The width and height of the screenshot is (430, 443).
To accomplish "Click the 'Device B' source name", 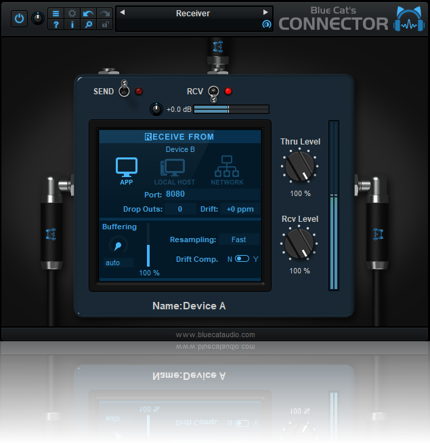I will [x=180, y=149].
